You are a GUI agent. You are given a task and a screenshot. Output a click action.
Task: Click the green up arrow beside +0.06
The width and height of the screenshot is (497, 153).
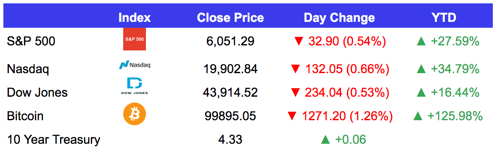pos(325,140)
